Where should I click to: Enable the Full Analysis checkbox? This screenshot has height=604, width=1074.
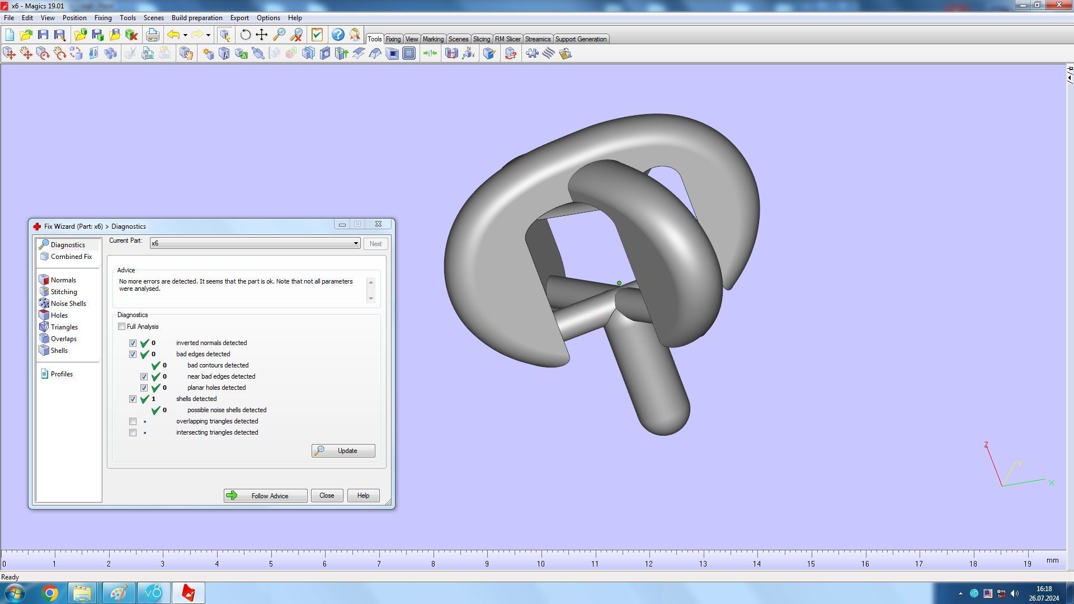[121, 327]
